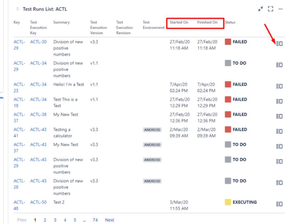Open details icon for ACTL-28 row

click(x=279, y=183)
